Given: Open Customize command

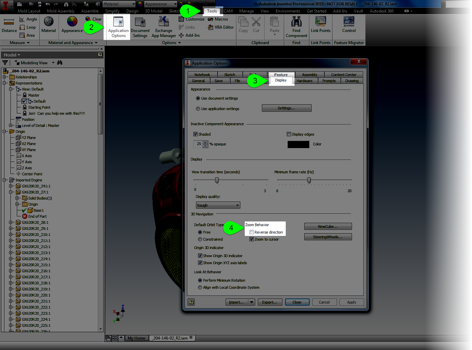Looking at the screenshot, I should coord(191,19).
